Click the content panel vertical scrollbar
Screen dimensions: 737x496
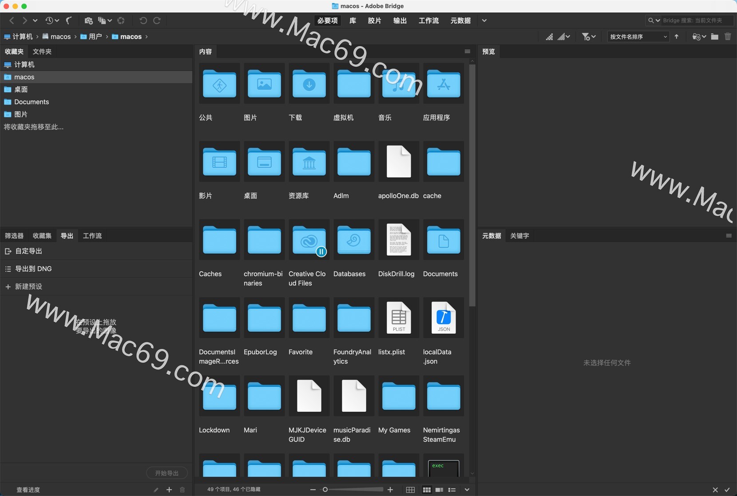tap(472, 186)
